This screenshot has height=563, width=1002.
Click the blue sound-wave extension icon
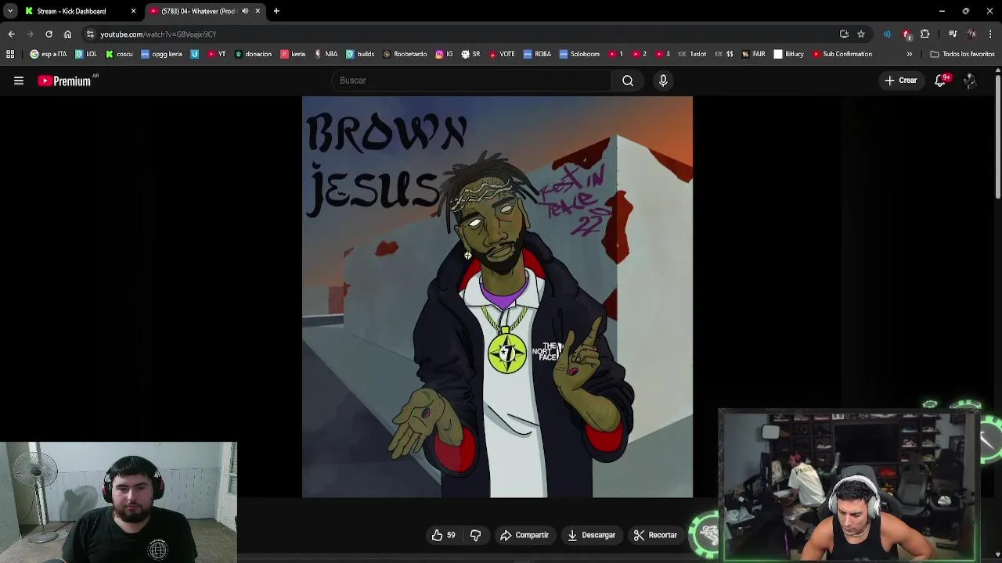tap(887, 34)
